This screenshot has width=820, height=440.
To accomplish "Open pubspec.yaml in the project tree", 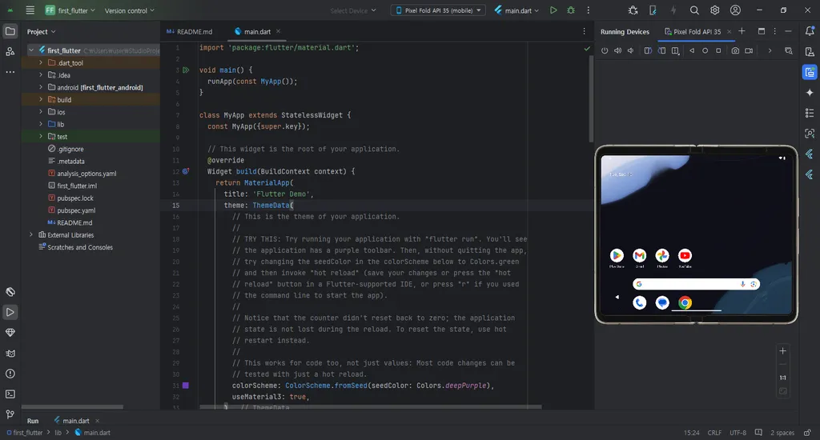I will tap(76, 210).
